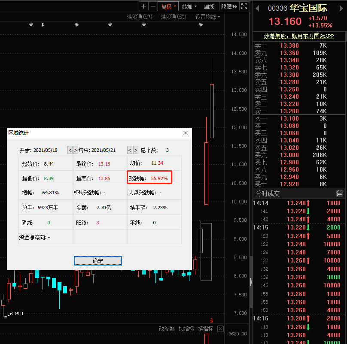Screen dimensions: 347x344
Task: Click the up-down arrow event marker
Action: click(43, 25)
